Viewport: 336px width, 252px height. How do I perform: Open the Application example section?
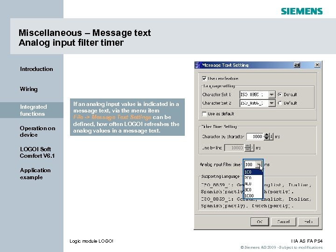click(x=35, y=174)
